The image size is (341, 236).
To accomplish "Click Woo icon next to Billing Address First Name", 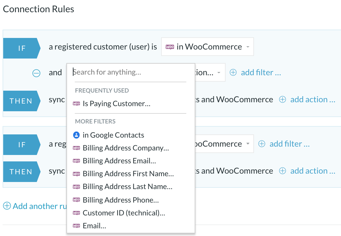I will click(x=76, y=174).
